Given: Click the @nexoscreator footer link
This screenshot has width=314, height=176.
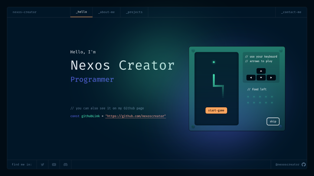Looking at the screenshot, I should tap(287, 165).
